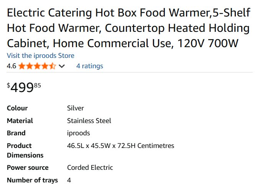Click the iproods brand value
255x184 pixels.
pyautogui.click(x=79, y=133)
